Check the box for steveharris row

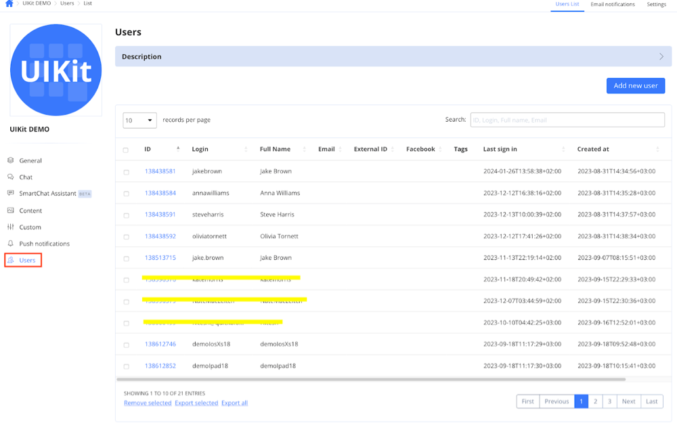point(126,215)
